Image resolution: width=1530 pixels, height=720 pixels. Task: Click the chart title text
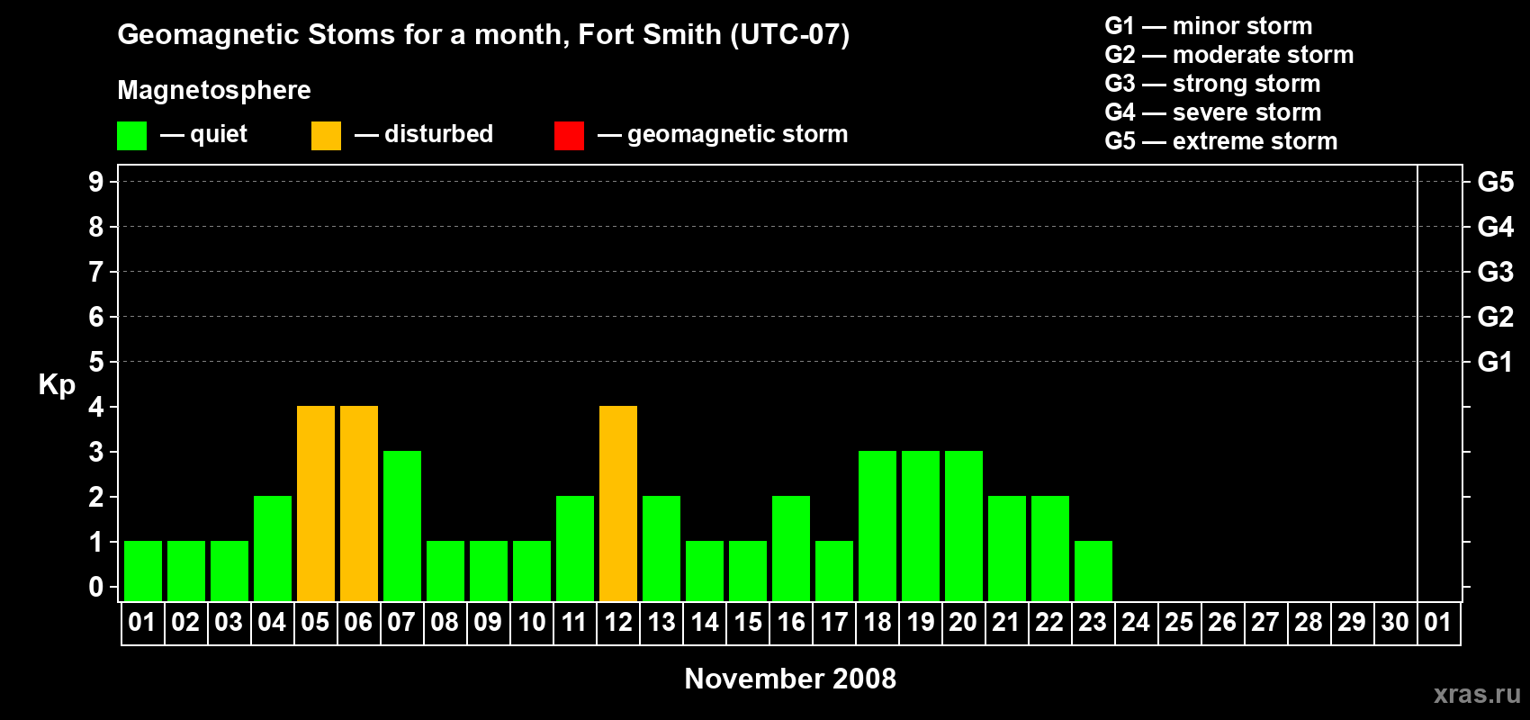pyautogui.click(x=483, y=35)
